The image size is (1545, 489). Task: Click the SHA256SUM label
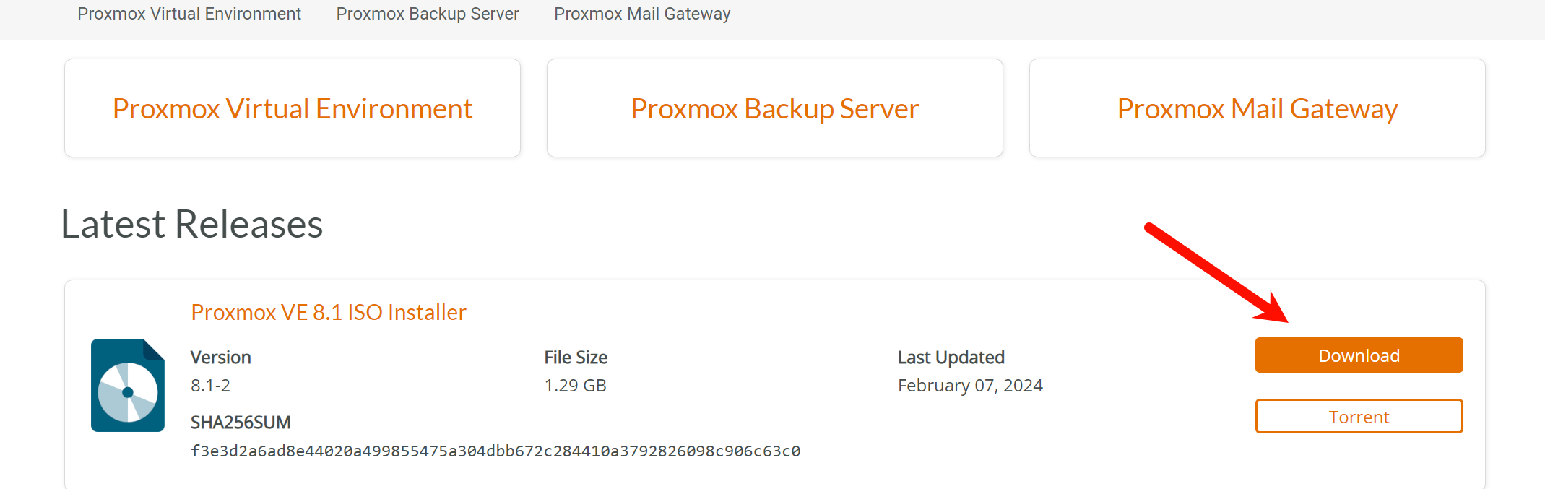click(x=241, y=423)
